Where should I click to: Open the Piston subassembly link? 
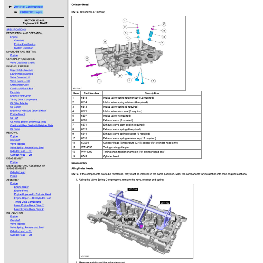(13, 176)
